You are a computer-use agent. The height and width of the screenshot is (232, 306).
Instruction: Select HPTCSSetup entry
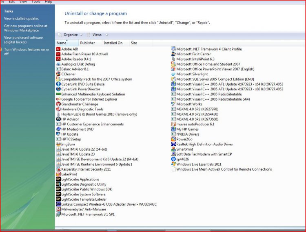(69, 139)
